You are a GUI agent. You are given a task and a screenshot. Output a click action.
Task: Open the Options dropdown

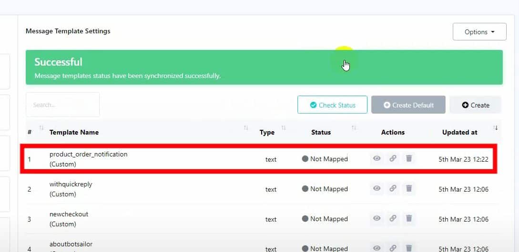(479, 32)
